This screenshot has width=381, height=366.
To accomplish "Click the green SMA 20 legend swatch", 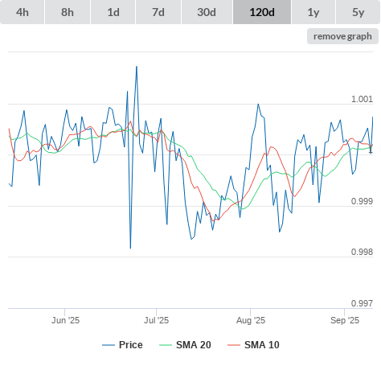I will tap(166, 345).
